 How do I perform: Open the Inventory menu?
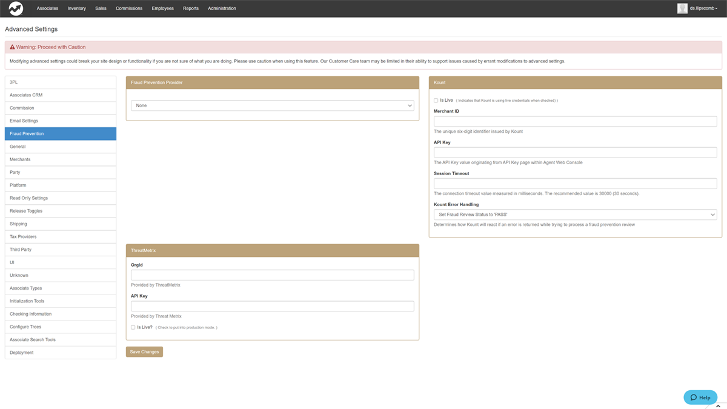[76, 8]
